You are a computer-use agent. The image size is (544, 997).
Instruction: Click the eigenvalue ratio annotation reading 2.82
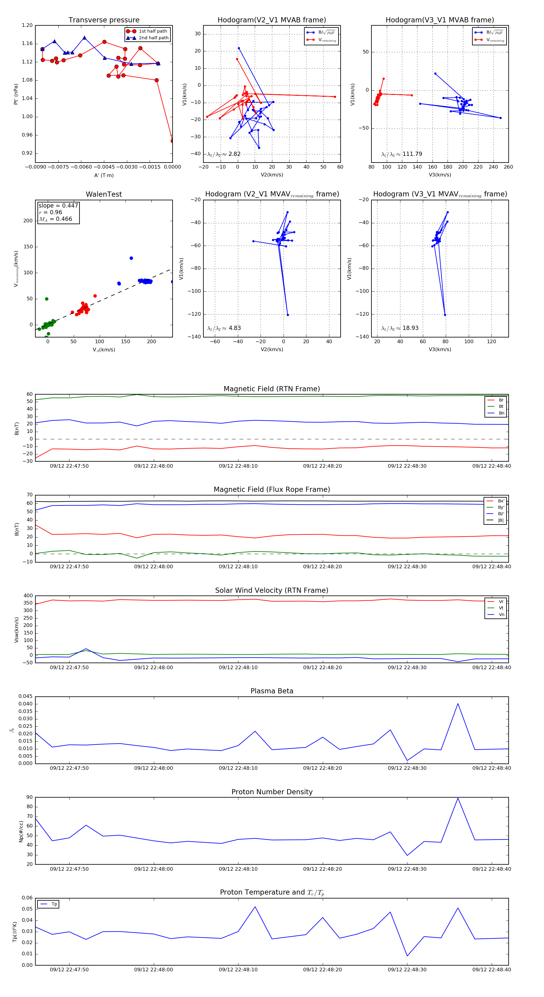pos(224,154)
